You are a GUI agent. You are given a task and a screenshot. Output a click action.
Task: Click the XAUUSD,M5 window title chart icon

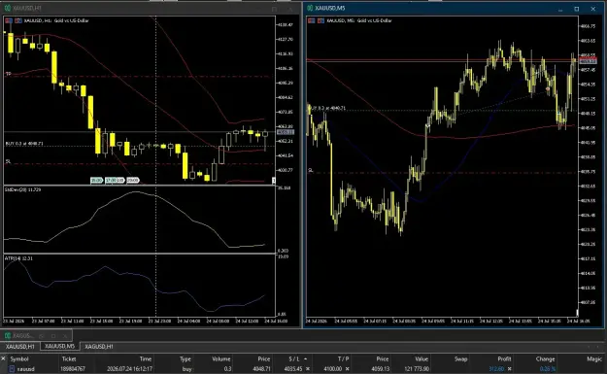310,8
